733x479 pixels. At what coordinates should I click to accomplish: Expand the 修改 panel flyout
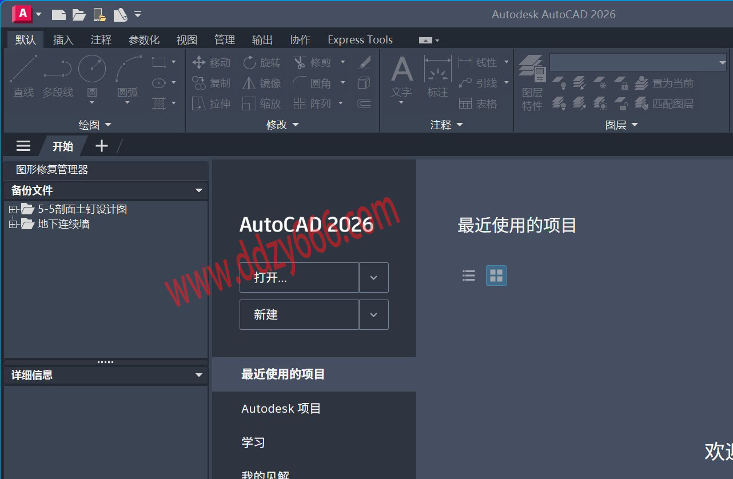click(283, 125)
